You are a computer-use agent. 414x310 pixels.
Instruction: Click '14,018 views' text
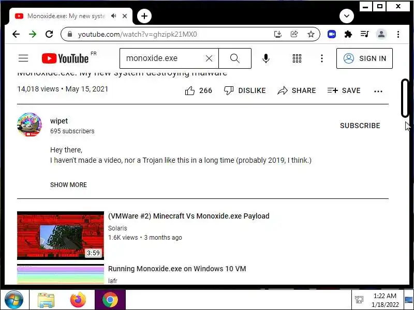tap(38, 89)
